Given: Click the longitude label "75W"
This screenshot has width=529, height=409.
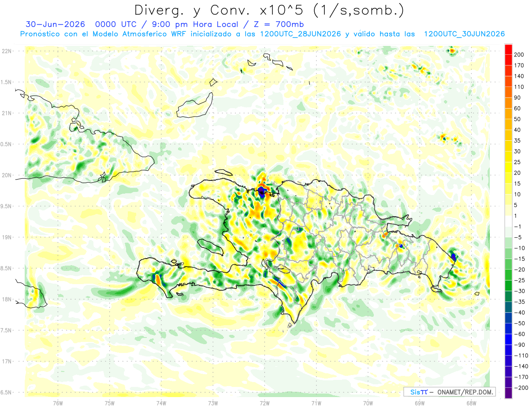Looking at the screenshot, I should [x=109, y=403].
